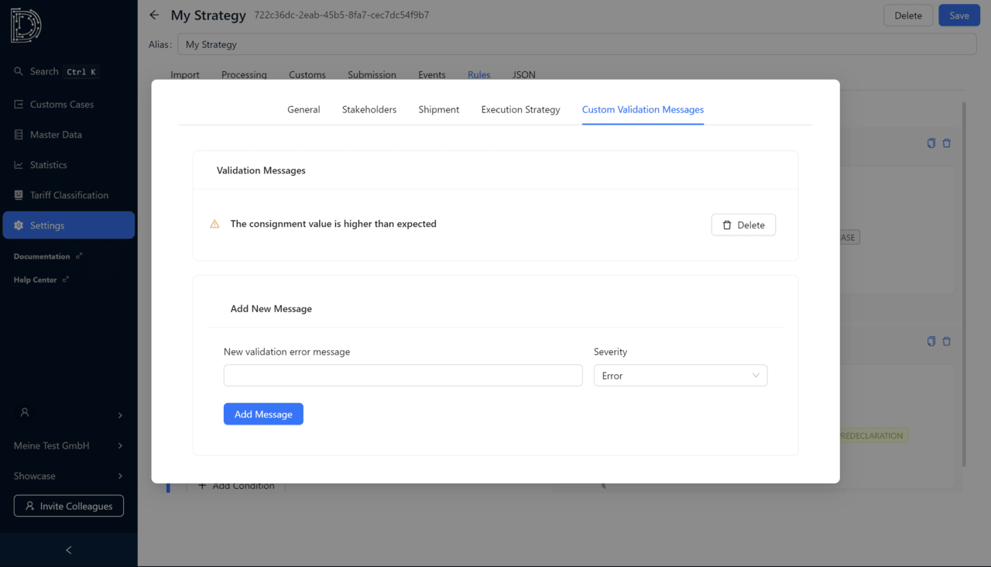Click the Statistics chart icon

click(x=19, y=165)
